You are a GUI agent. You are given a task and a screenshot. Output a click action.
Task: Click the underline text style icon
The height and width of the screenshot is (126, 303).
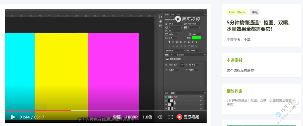pyautogui.click(x=192, y=42)
